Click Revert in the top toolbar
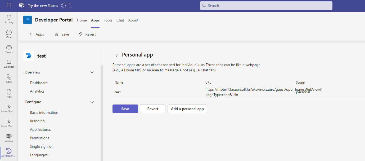Viewport: 365px width, 161px height. coord(87,34)
